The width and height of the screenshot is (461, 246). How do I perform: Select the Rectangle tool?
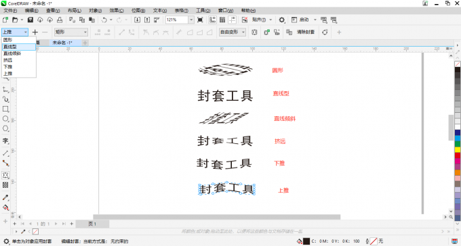[x=5, y=109]
